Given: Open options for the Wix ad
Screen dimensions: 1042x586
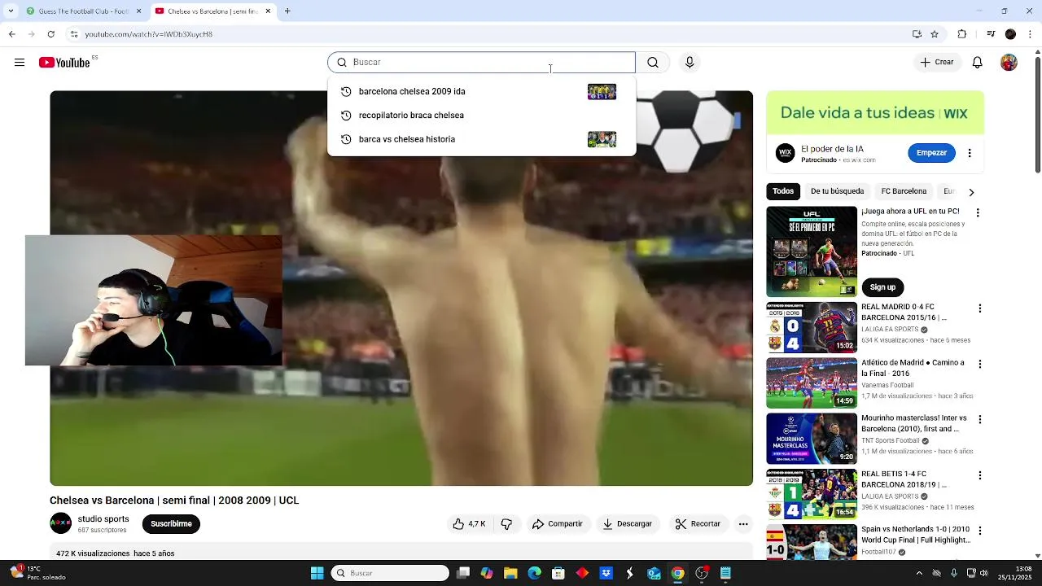Looking at the screenshot, I should tap(970, 153).
